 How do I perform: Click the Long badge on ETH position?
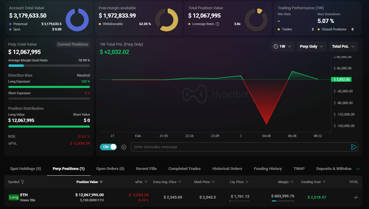point(14,197)
